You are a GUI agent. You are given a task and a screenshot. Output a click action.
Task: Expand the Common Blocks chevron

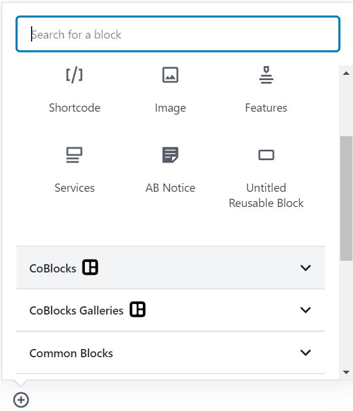(x=306, y=353)
